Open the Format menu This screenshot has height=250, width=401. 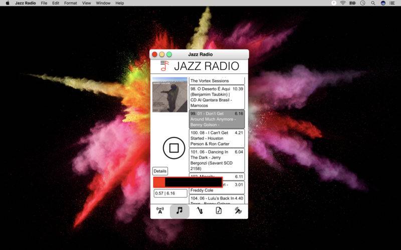[71, 3]
